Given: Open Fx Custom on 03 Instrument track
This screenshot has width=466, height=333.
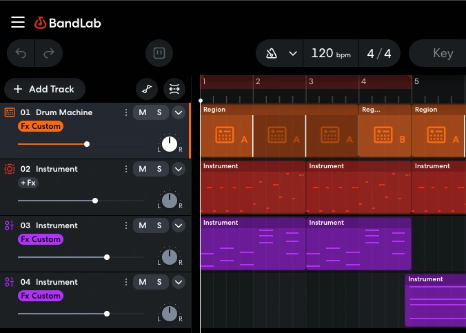Looking at the screenshot, I should [x=40, y=239].
